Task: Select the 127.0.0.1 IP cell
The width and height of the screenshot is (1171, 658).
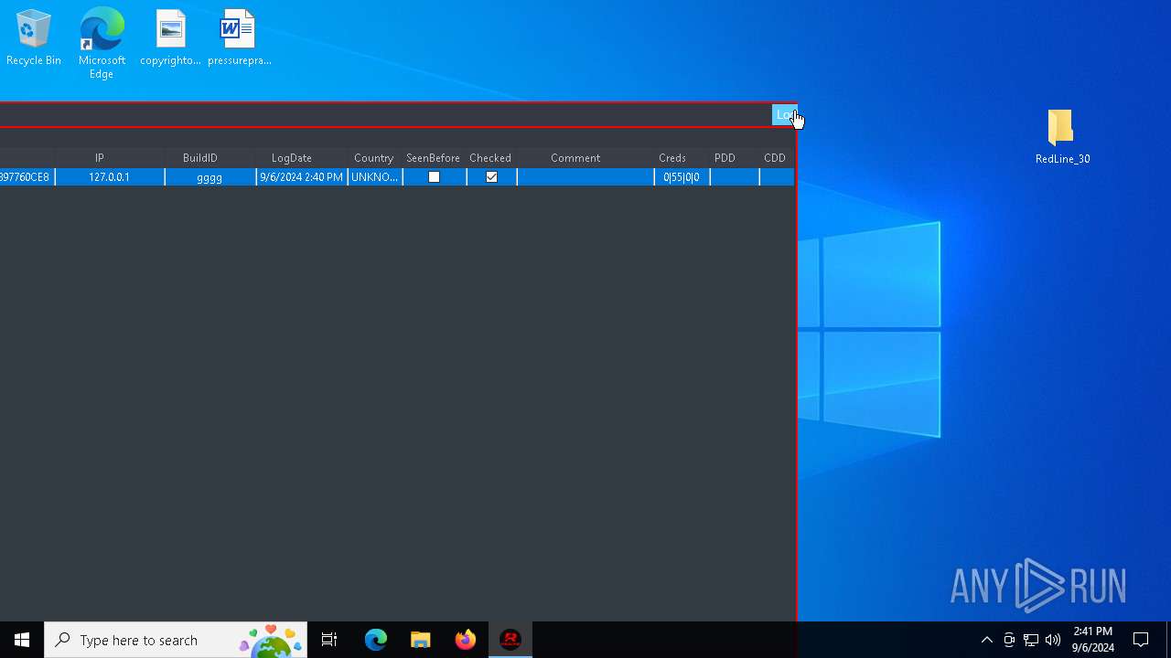Action: point(110,177)
